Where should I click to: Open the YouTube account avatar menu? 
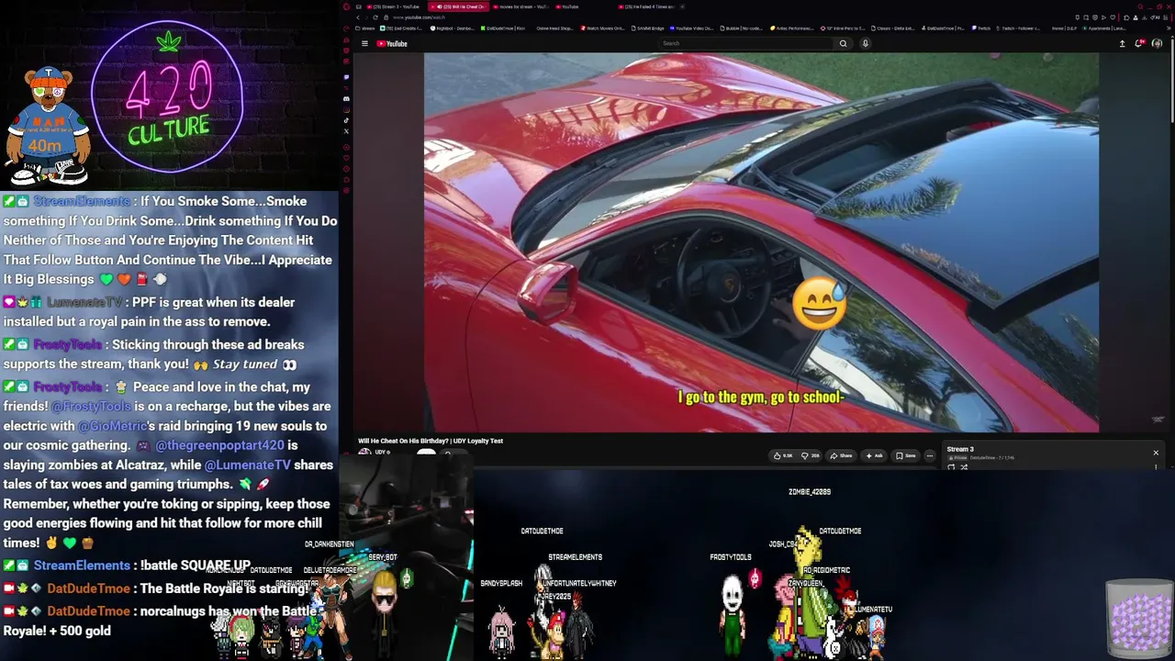pos(1157,43)
